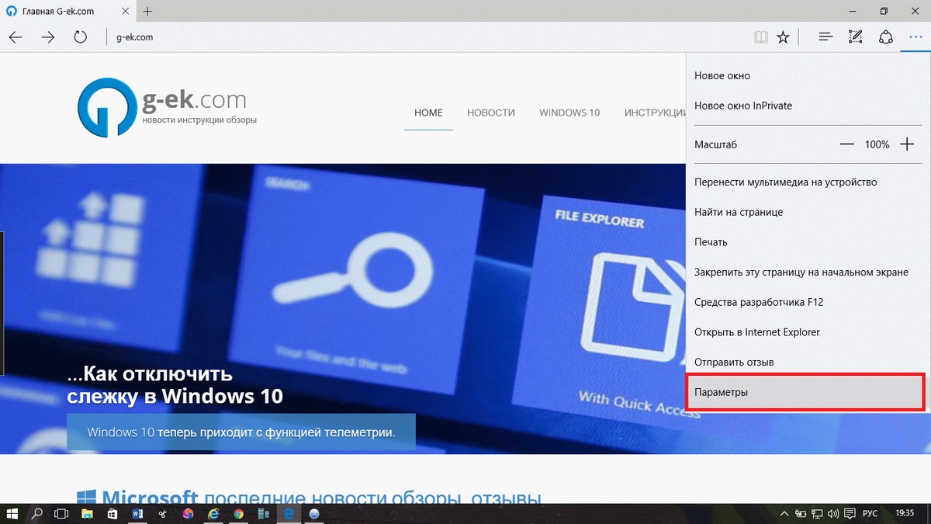Click the 100% zoom value

click(x=877, y=144)
